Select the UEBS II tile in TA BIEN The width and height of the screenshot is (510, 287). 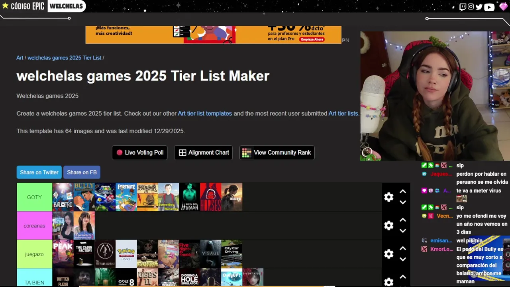point(147,278)
